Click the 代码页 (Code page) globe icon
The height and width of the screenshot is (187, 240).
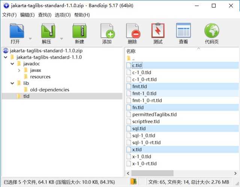point(212,31)
